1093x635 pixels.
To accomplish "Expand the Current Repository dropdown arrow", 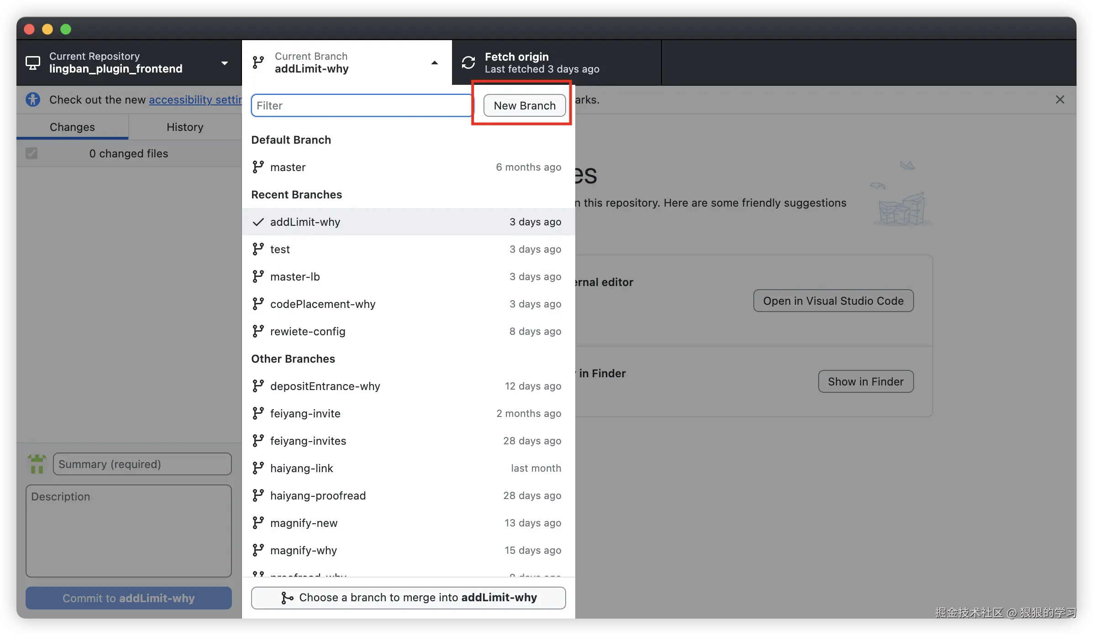I will [x=225, y=63].
